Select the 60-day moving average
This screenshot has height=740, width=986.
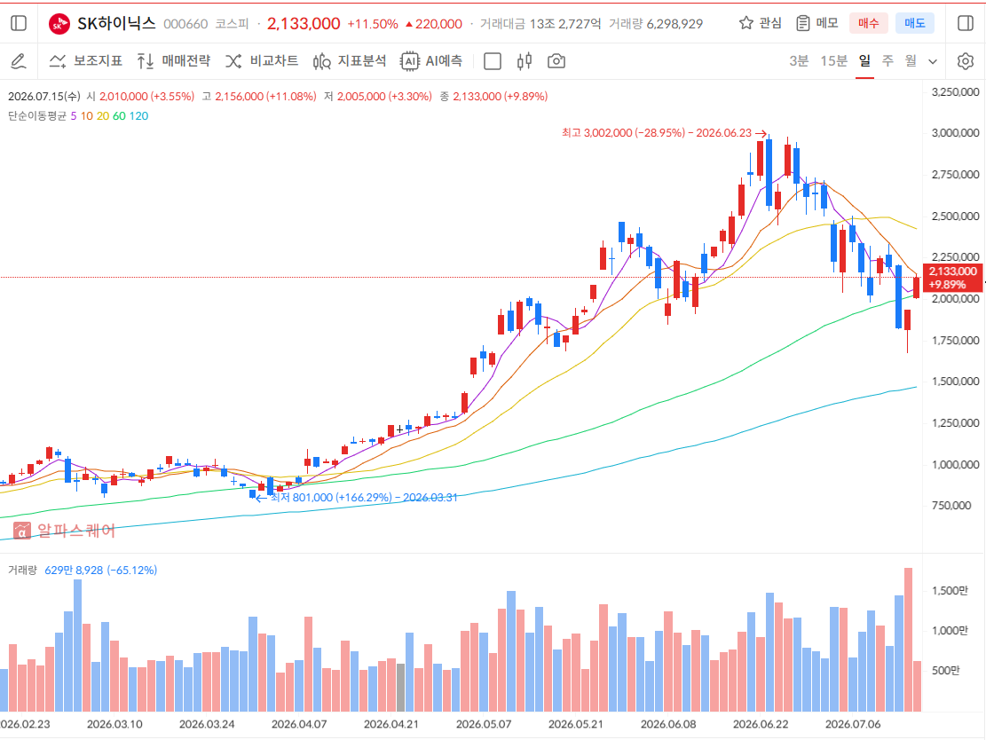(x=119, y=115)
